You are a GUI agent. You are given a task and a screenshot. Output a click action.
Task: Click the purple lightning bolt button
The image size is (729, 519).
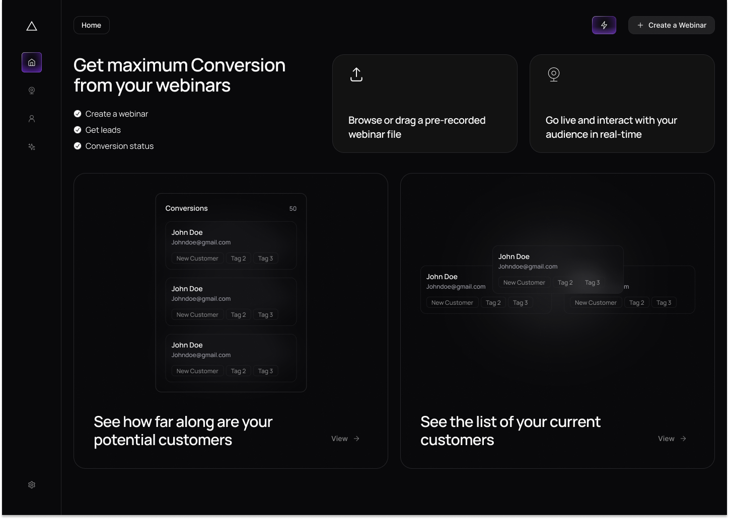(x=604, y=25)
